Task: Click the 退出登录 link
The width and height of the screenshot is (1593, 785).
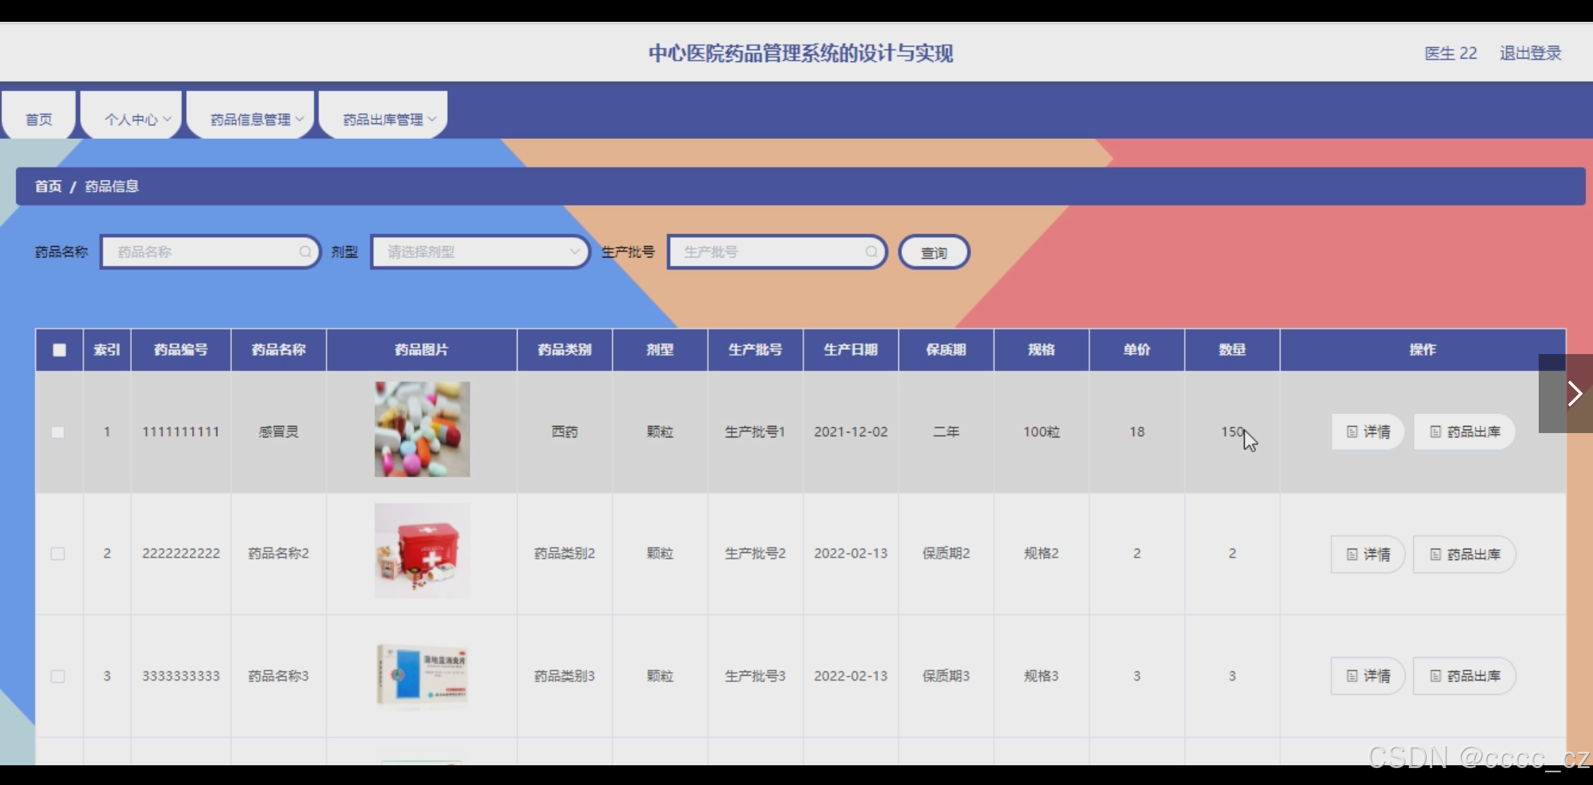Action: pos(1530,54)
